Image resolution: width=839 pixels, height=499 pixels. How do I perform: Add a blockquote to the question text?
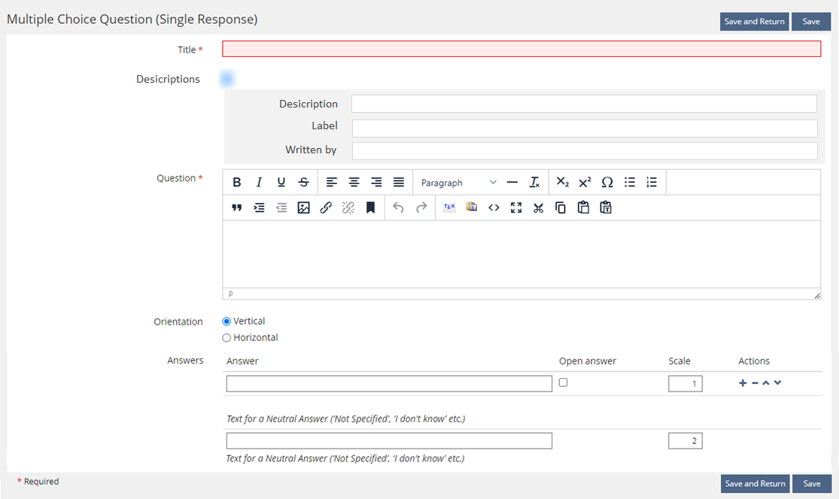(x=237, y=208)
